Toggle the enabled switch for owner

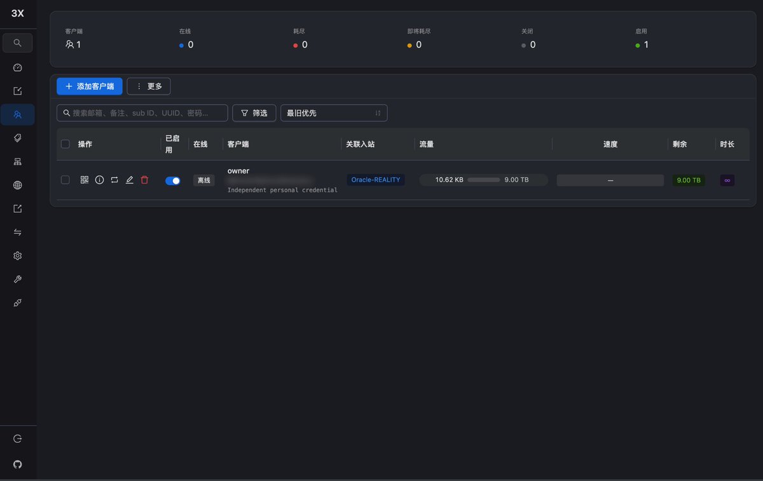(173, 180)
